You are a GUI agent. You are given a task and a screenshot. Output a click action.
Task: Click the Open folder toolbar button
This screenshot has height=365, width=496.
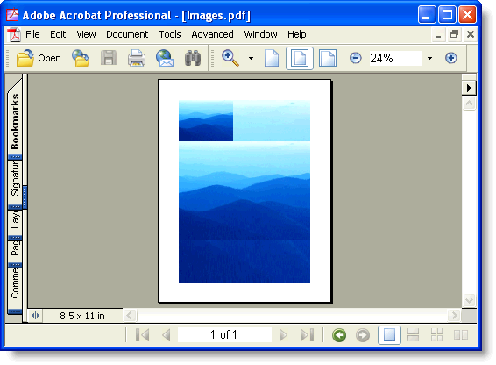(39, 58)
